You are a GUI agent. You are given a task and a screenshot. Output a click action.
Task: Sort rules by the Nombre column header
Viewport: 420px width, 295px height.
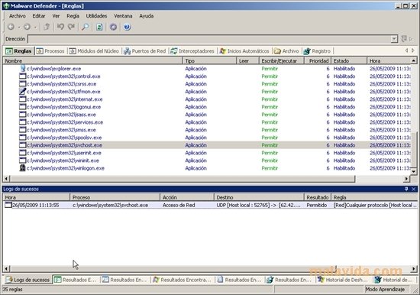[x=92, y=61]
